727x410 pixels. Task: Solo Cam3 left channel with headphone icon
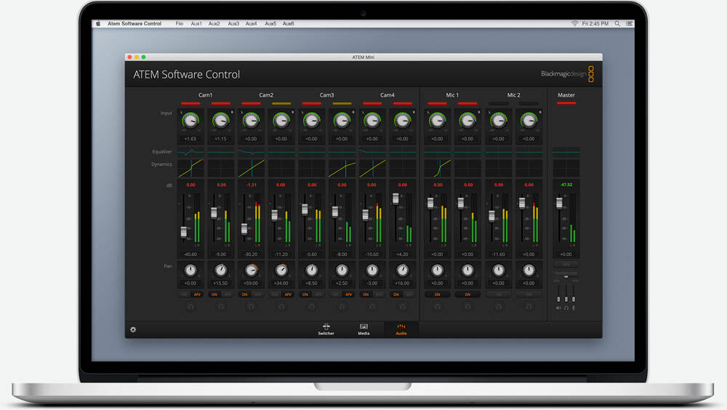pos(312,306)
